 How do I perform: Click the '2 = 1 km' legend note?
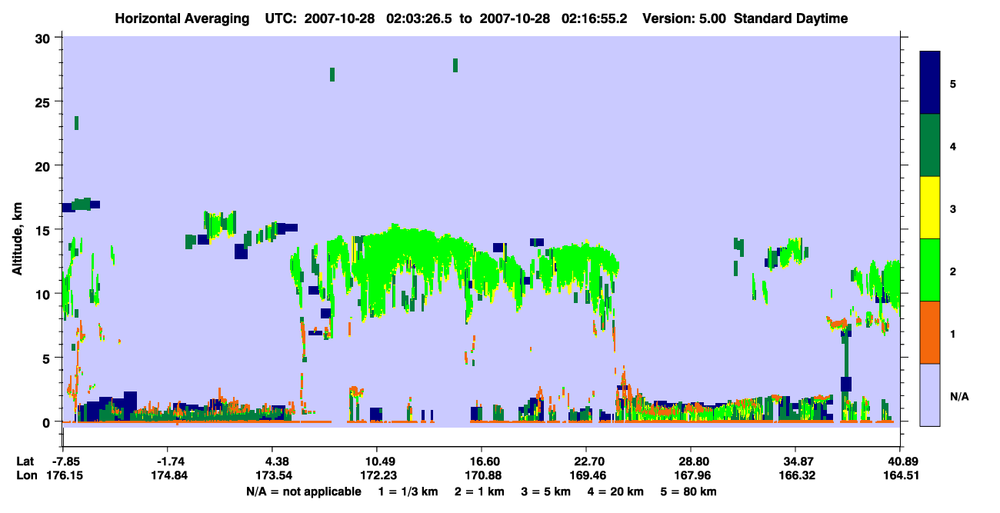pyautogui.click(x=478, y=491)
